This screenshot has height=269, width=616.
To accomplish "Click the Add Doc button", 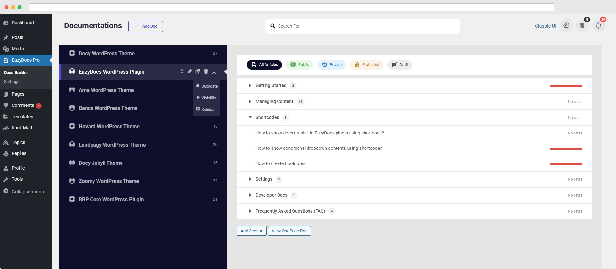I will click(x=146, y=26).
